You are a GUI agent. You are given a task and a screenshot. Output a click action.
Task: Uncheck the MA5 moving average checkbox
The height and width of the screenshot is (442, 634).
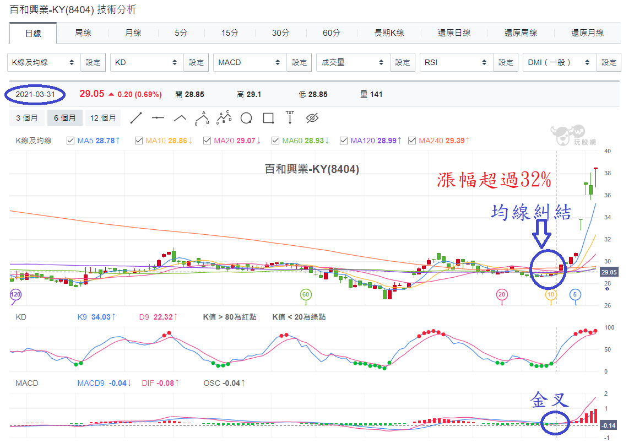[71, 141]
